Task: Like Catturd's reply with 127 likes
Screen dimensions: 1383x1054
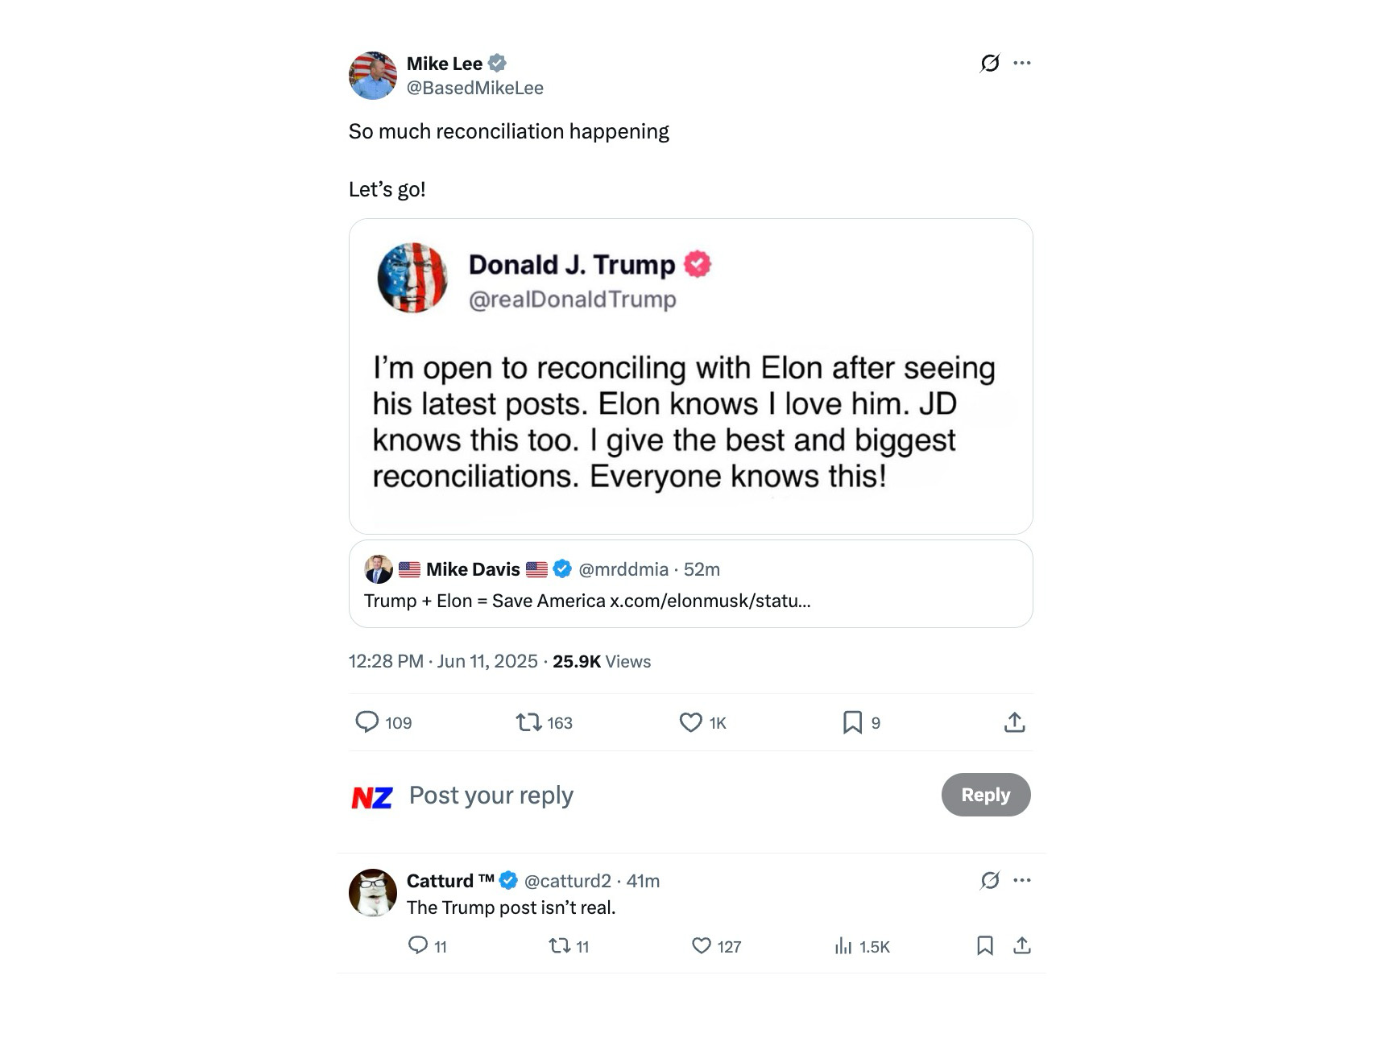Action: coord(702,946)
